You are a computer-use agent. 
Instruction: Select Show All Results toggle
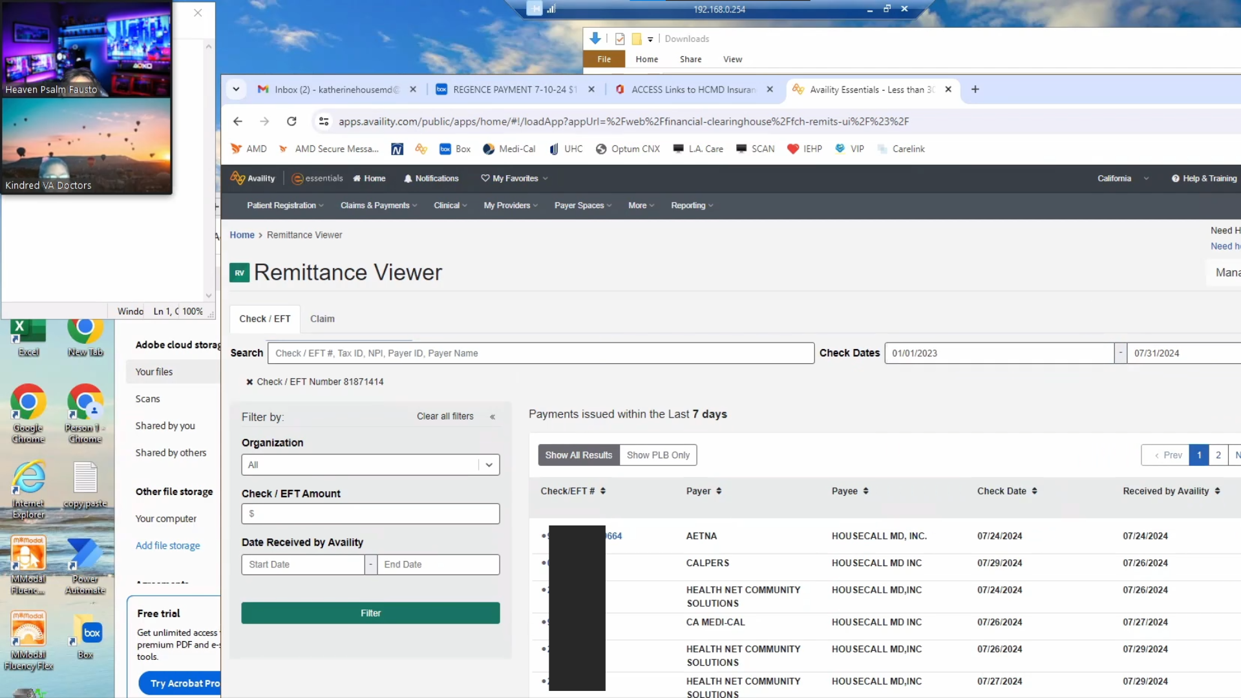pyautogui.click(x=578, y=455)
